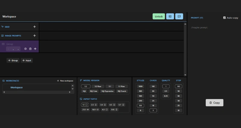Image resolution: width=241 pixels, height=128 pixels.
Task: Choose the Niji Expressive model version
Action: [107, 91]
